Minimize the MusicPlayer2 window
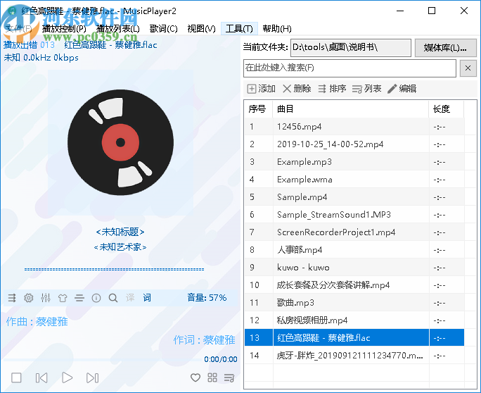This screenshot has height=393, width=481. [400, 11]
